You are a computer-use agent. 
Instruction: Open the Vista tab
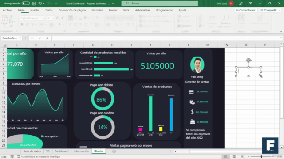(x=126, y=10)
